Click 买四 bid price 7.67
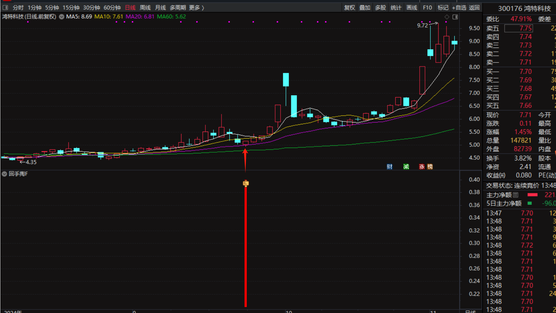The height and width of the screenshot is (313, 556). tap(526, 97)
